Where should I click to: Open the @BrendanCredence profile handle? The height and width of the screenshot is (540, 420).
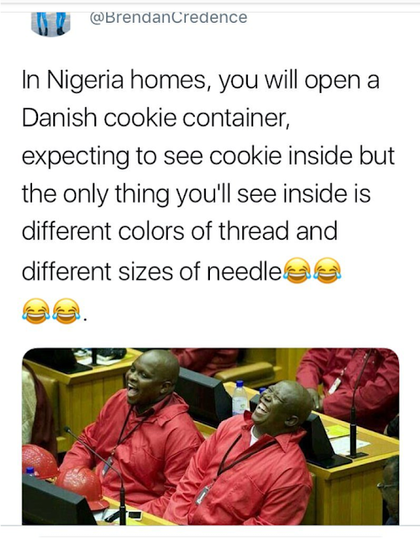169,18
